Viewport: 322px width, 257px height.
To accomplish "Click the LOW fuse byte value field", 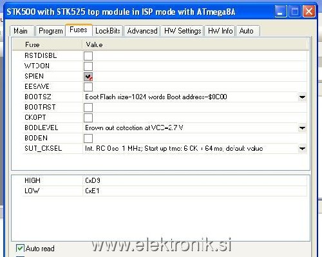I will pos(194,191).
